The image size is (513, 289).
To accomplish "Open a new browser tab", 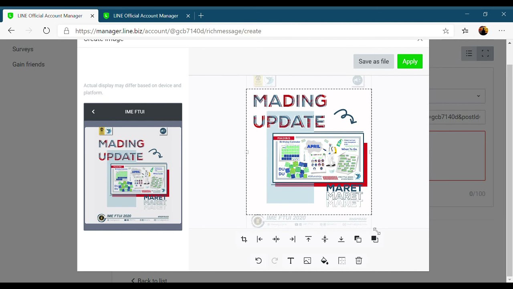I will click(201, 16).
